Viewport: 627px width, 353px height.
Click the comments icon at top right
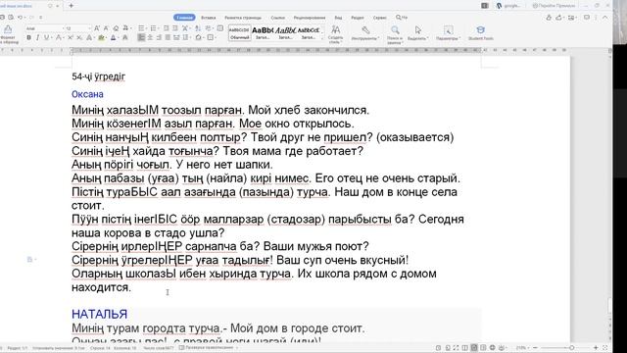click(x=587, y=18)
